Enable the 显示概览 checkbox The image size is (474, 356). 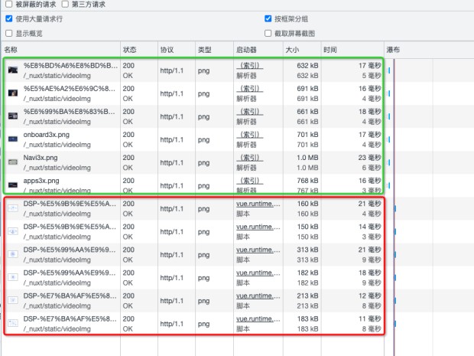pos(8,33)
